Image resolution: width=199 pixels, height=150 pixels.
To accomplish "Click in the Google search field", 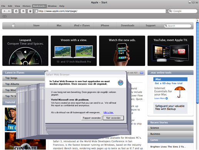I will tap(183, 11).
